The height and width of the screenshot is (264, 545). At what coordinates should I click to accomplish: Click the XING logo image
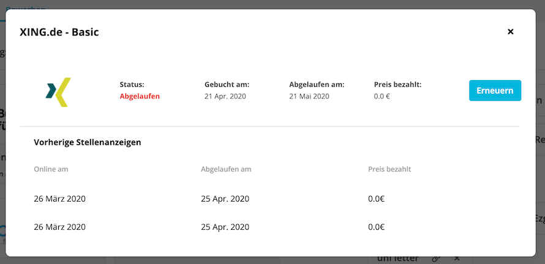(x=58, y=92)
